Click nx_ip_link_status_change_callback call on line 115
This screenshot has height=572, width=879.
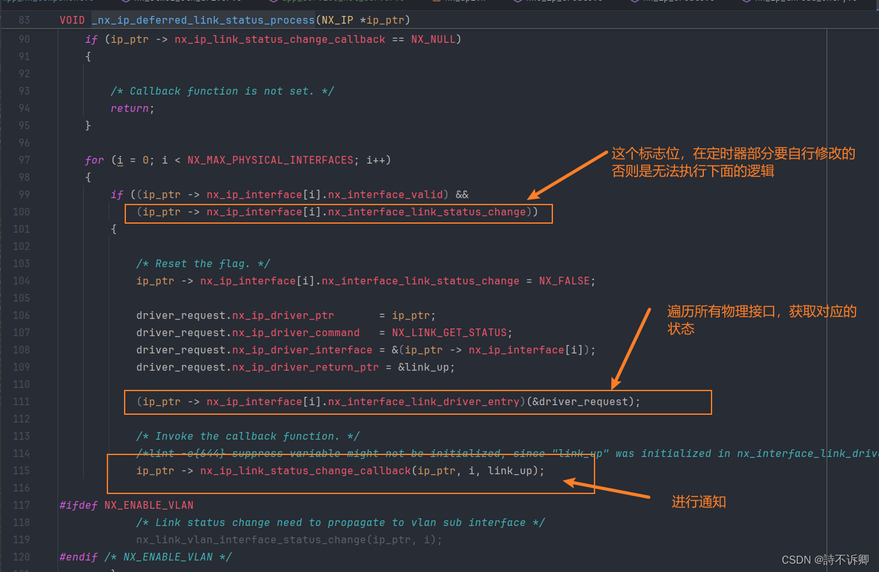306,470
